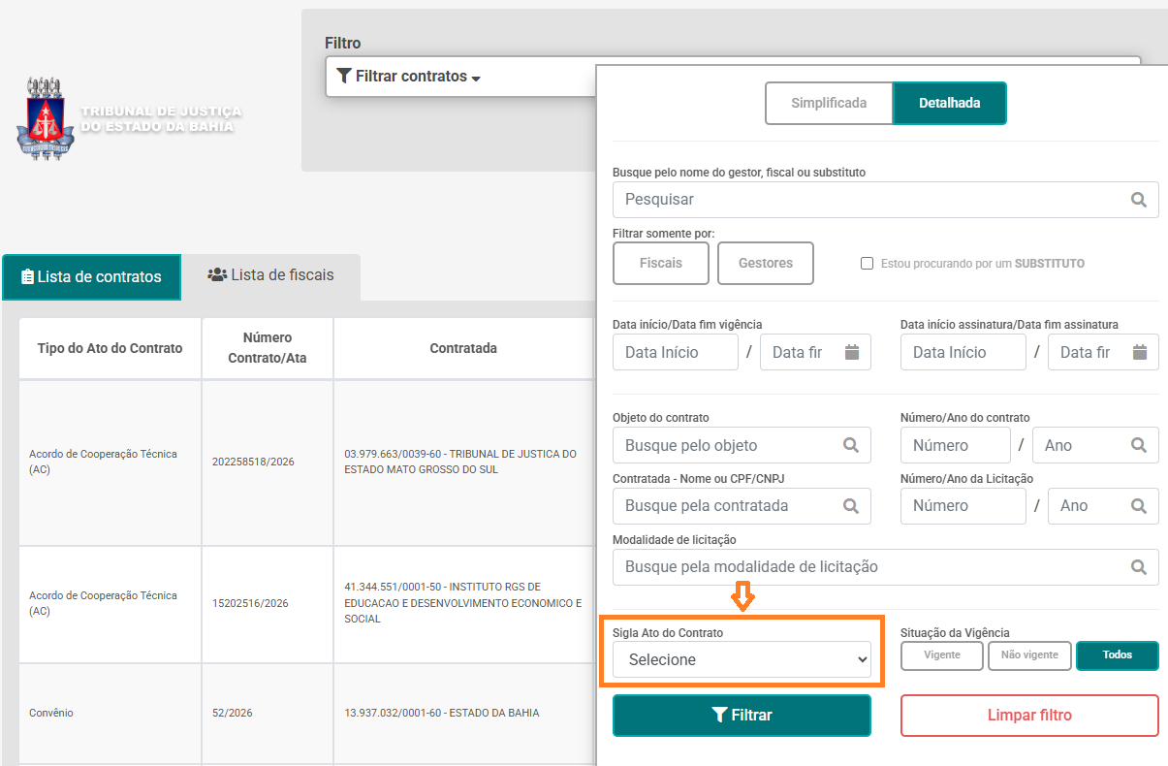The image size is (1168, 766).
Task: Select the Todos status toggle
Action: 1117,655
